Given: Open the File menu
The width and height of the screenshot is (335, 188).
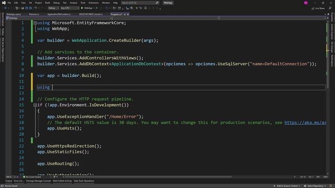Looking at the screenshot, I should tap(9, 3).
